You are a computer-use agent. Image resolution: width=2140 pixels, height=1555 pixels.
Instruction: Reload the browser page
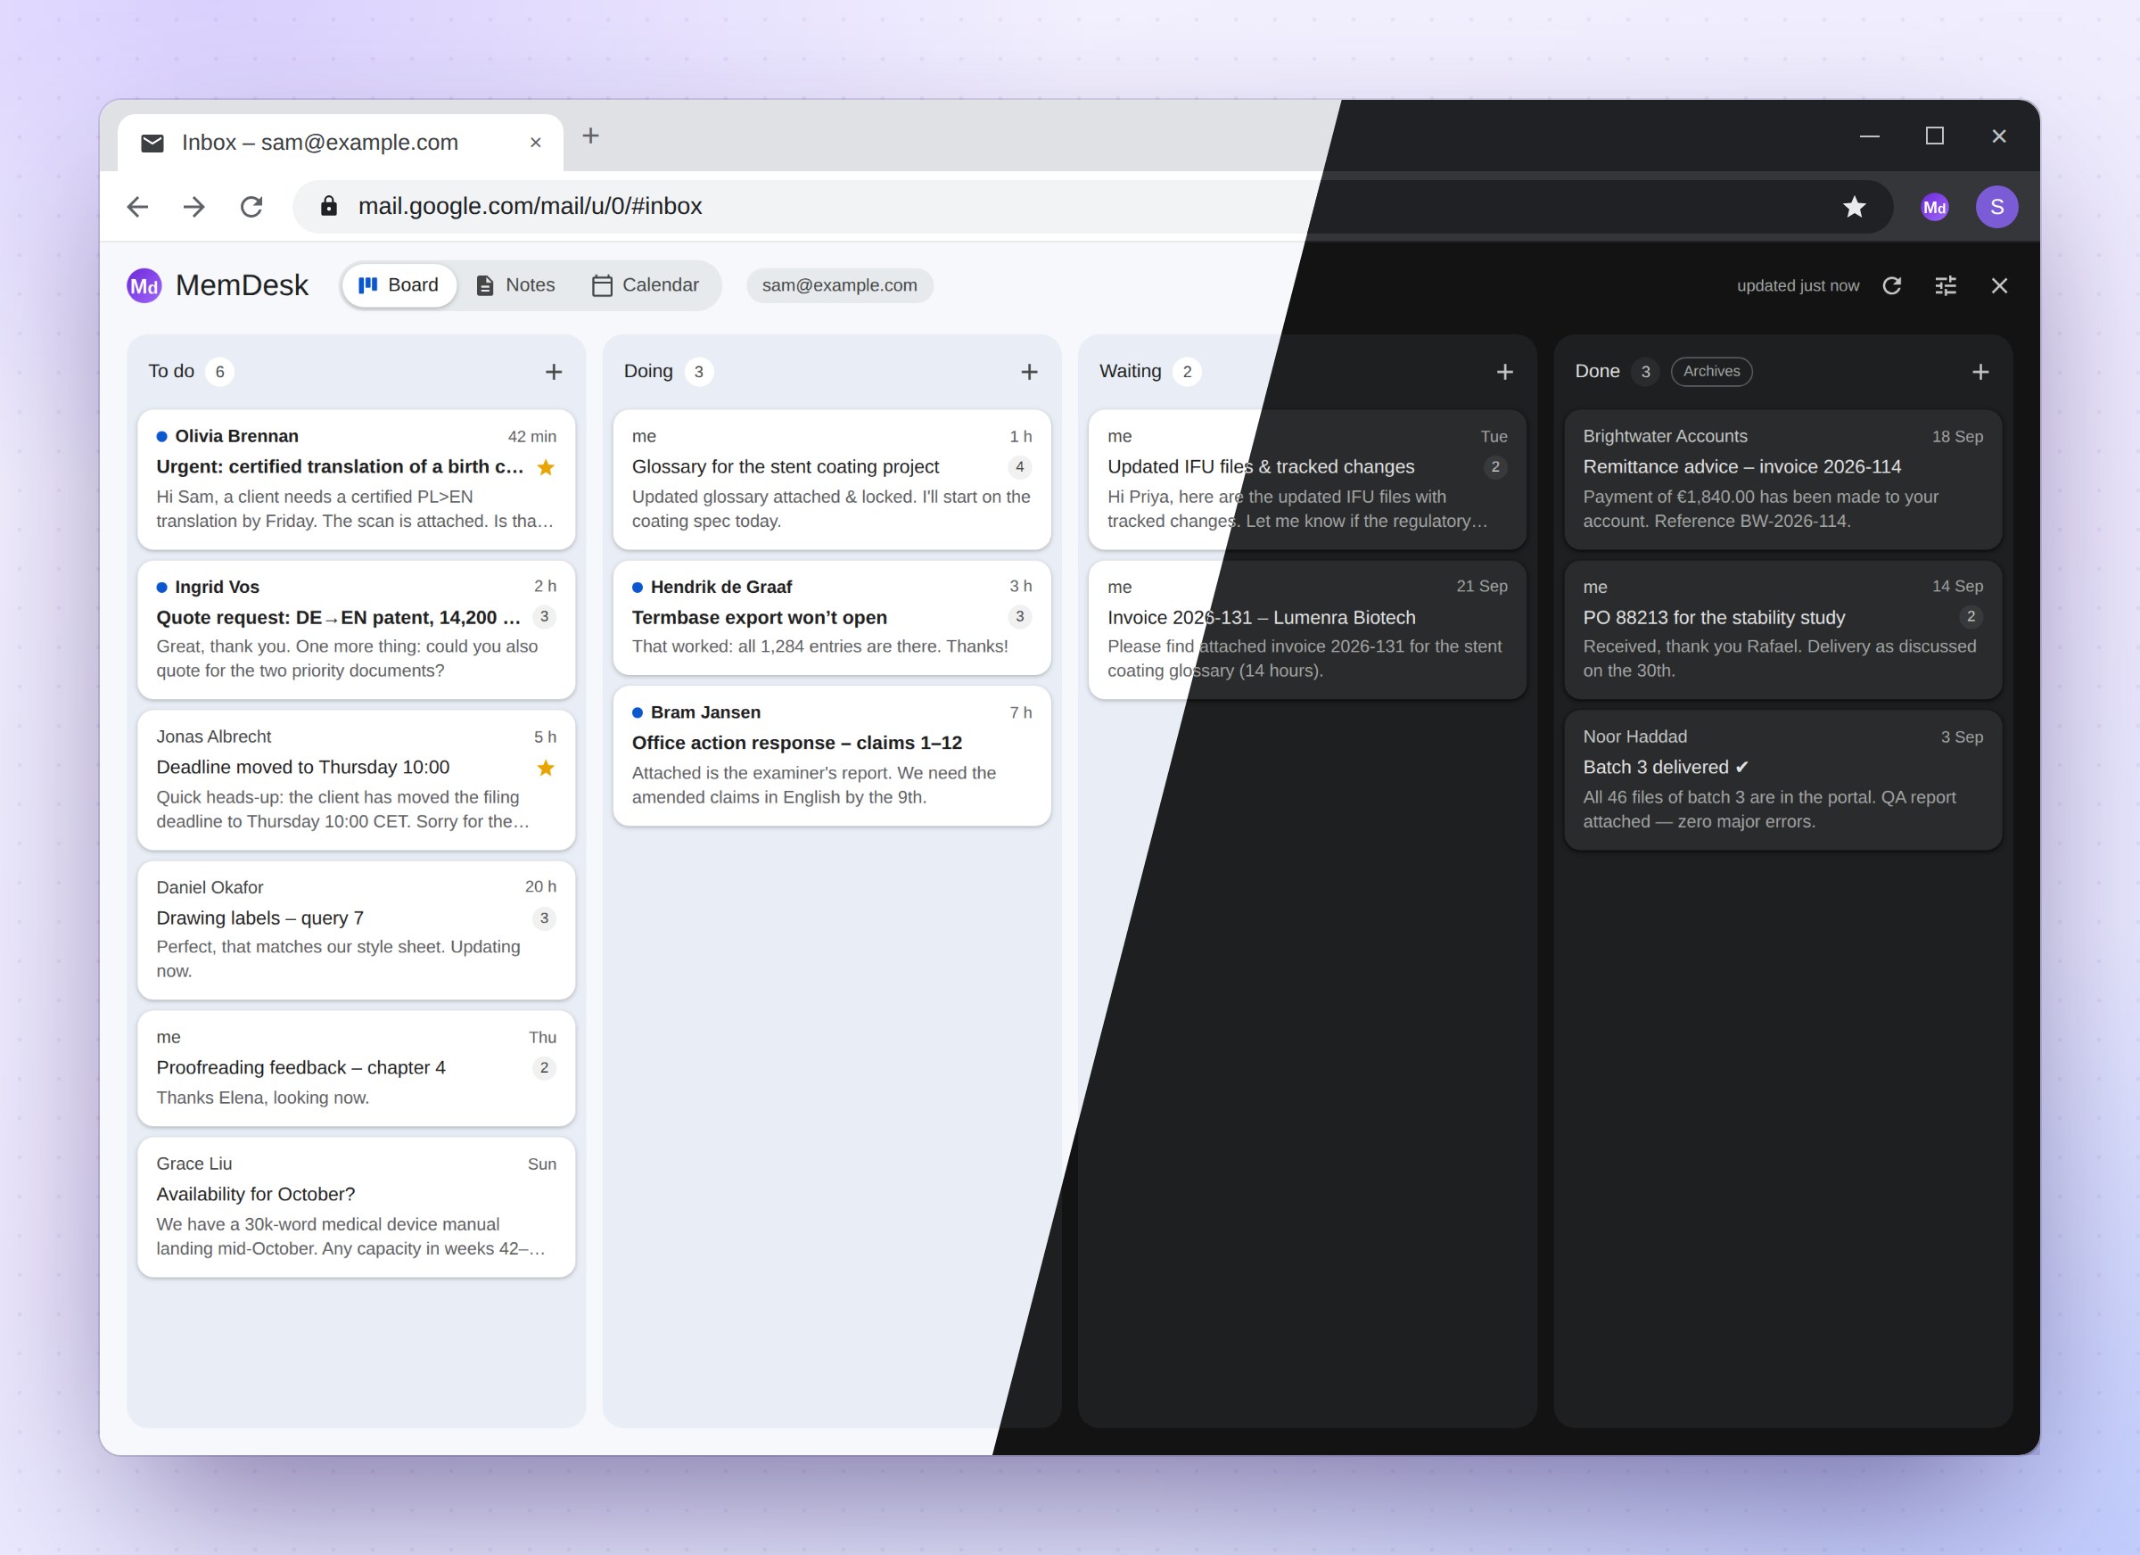pyautogui.click(x=251, y=207)
